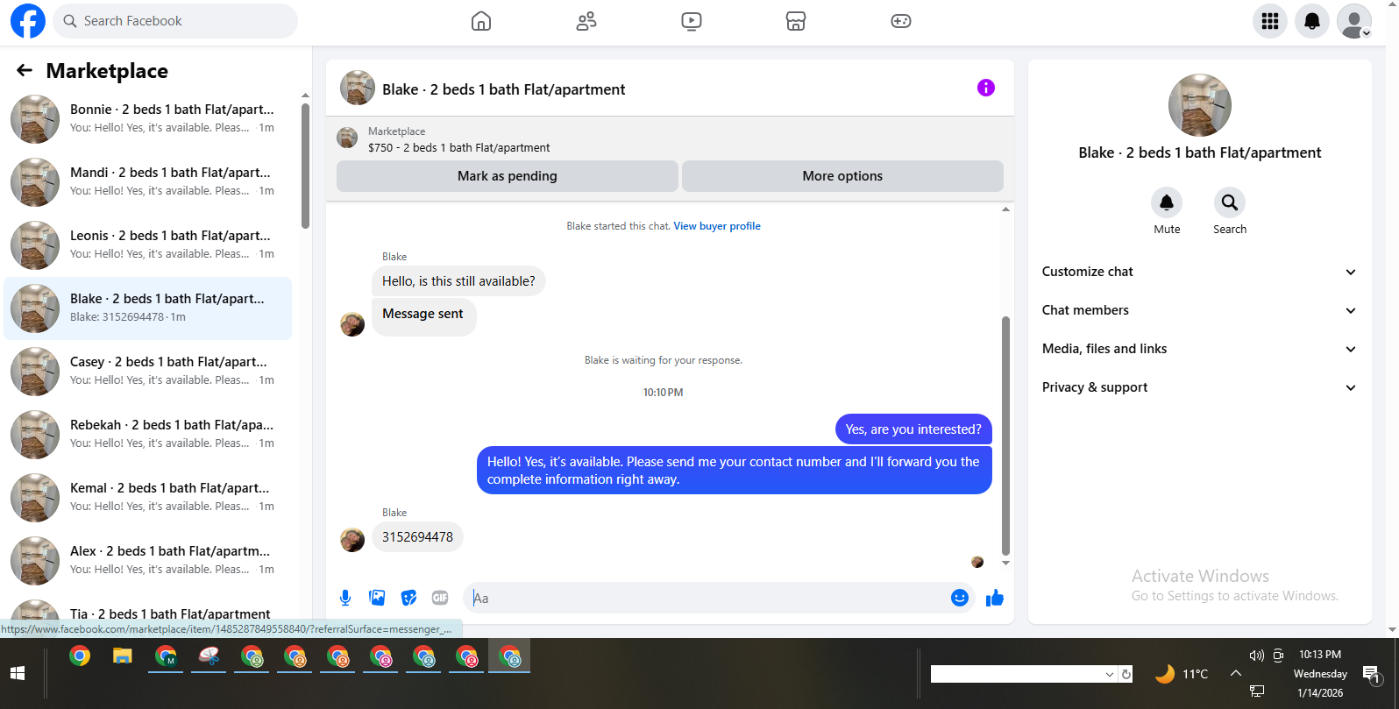
Task: Open the weather widget showing 11°C
Action: pyautogui.click(x=1182, y=674)
